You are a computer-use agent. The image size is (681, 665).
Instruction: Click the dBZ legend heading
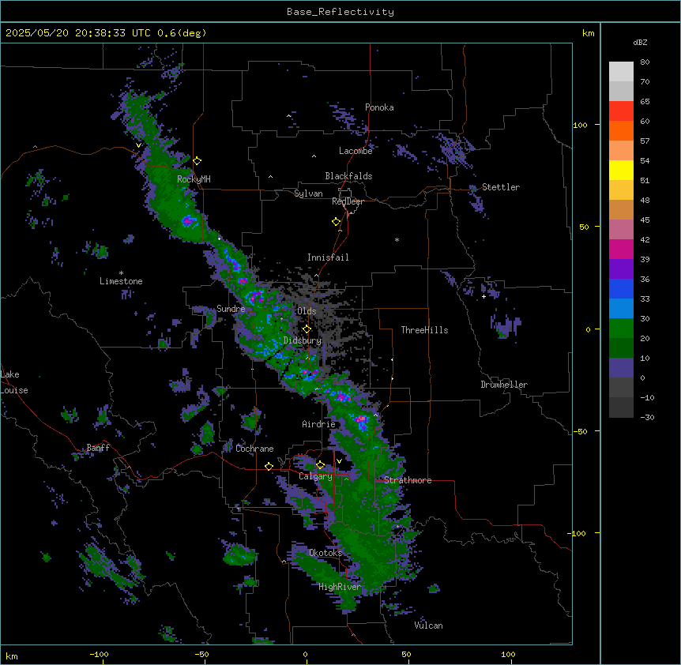point(640,42)
